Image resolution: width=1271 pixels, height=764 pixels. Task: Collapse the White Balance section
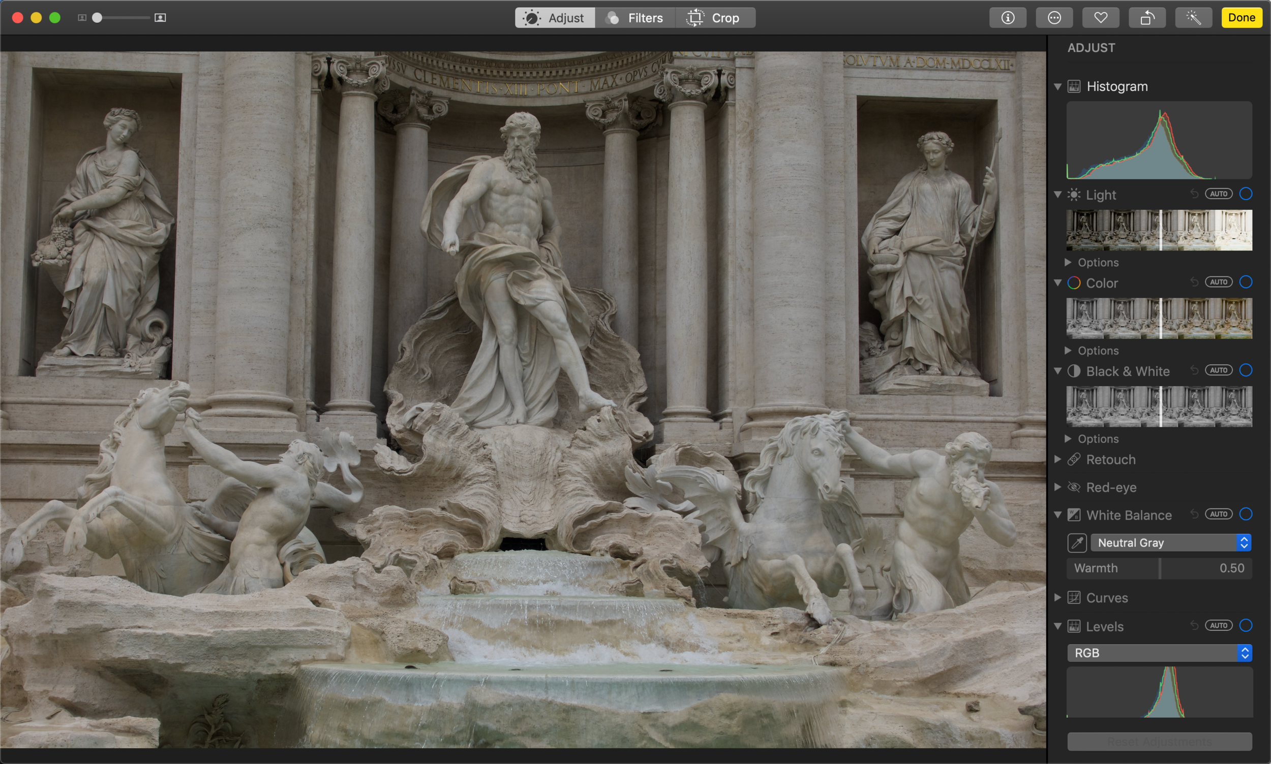click(1057, 515)
